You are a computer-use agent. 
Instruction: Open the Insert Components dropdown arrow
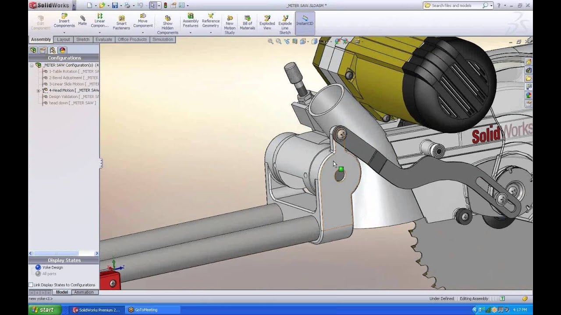click(x=64, y=32)
